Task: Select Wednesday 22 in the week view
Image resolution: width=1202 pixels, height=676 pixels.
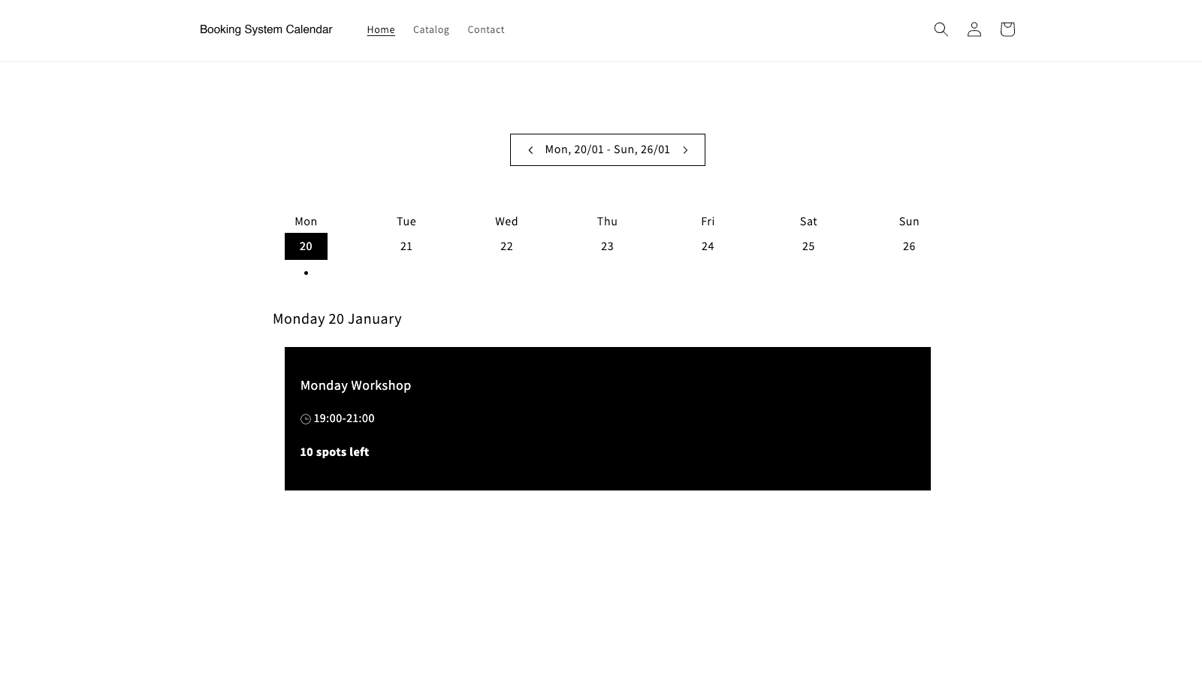Action: click(507, 246)
